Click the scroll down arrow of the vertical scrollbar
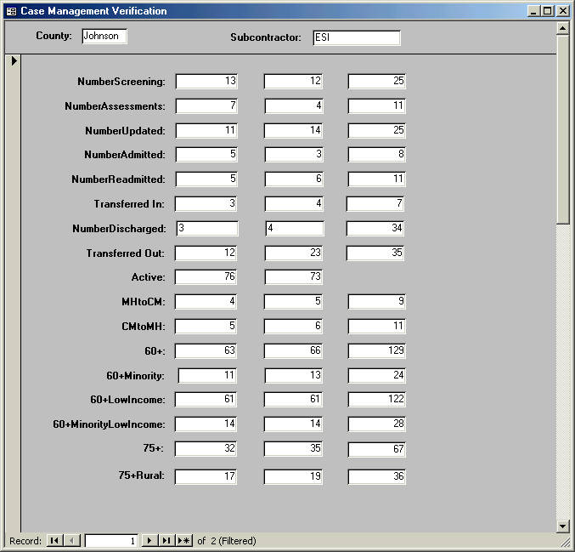 tap(563, 526)
